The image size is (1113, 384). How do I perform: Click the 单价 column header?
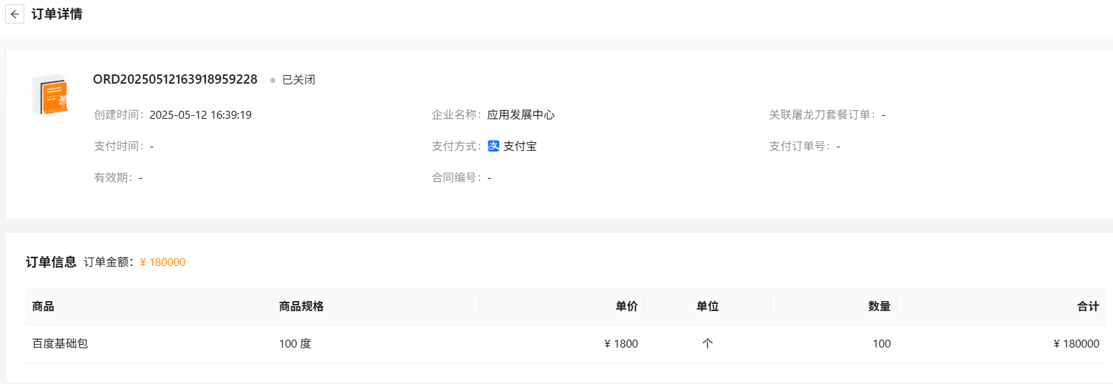pyautogui.click(x=627, y=306)
